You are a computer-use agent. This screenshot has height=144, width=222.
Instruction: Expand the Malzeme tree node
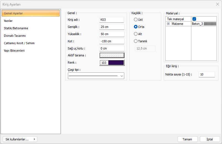[x=168, y=24]
